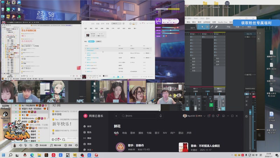The height and width of the screenshot is (158, 280).
Task: Open the 关注 sidebar item in NetEase
Action: [x=88, y=150]
